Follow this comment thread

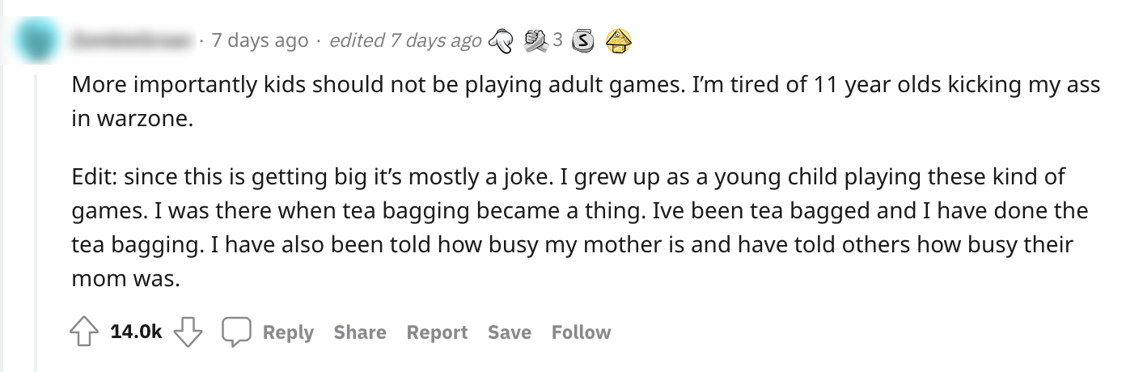click(581, 332)
